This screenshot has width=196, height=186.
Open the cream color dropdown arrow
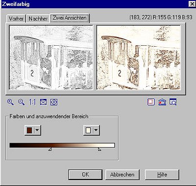pos(96,130)
